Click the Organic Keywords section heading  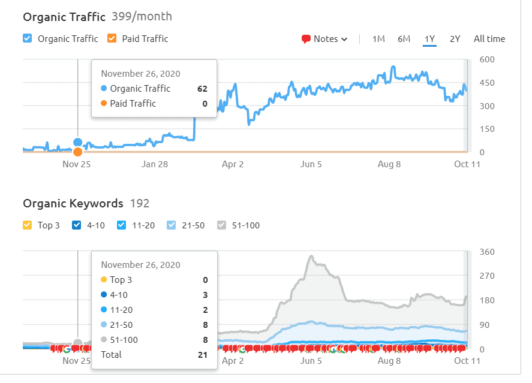[x=73, y=203]
